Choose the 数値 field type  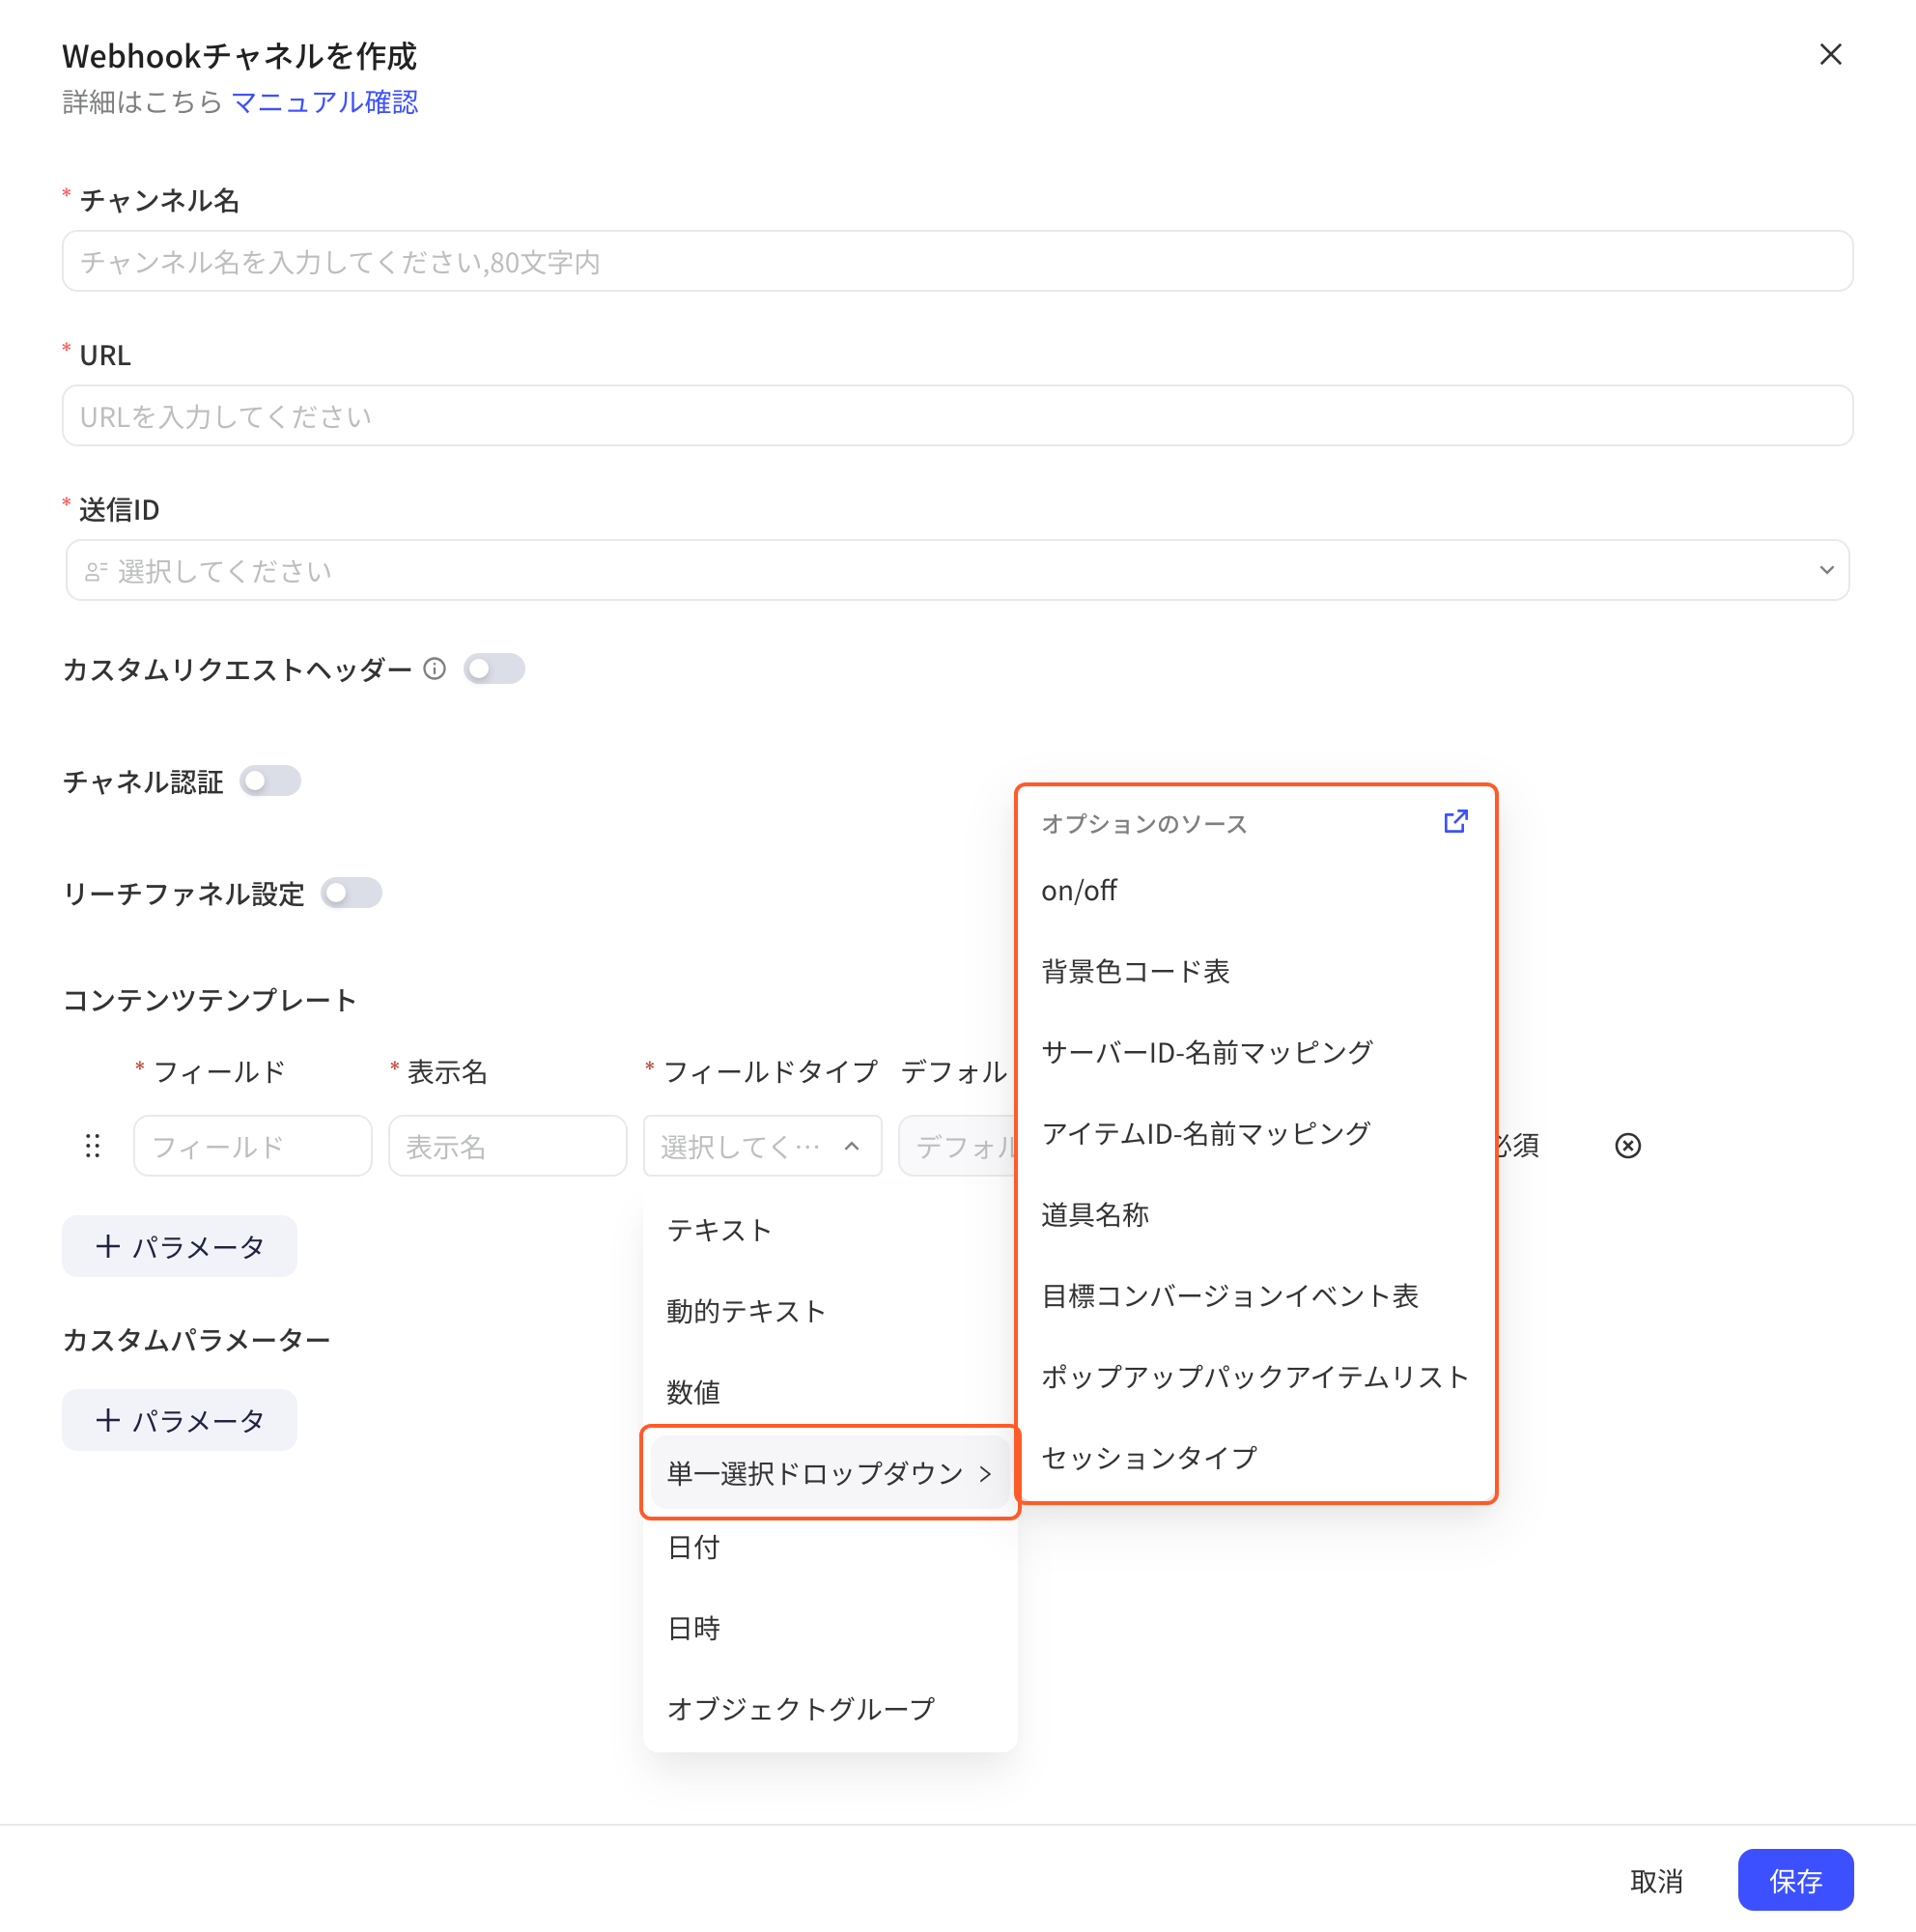click(x=830, y=1392)
